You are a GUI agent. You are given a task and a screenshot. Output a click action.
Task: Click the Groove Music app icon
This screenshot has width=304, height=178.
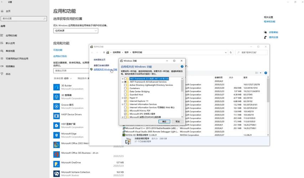point(56,106)
